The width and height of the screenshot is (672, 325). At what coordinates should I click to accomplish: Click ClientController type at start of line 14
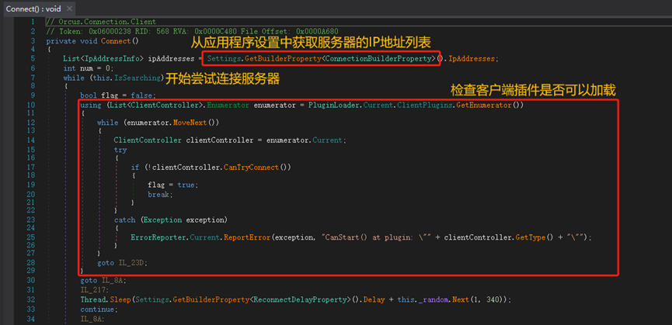pos(148,140)
